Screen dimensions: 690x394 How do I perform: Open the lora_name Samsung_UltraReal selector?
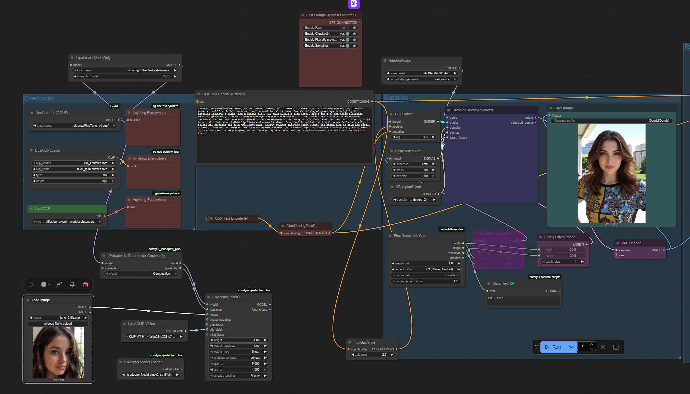pyautogui.click(x=125, y=70)
